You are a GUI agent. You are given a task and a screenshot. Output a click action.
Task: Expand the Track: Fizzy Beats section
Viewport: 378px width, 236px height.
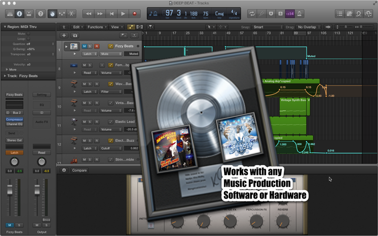tap(5, 76)
